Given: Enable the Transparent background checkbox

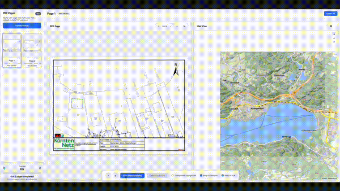Looking at the screenshot, I should pos(173,175).
